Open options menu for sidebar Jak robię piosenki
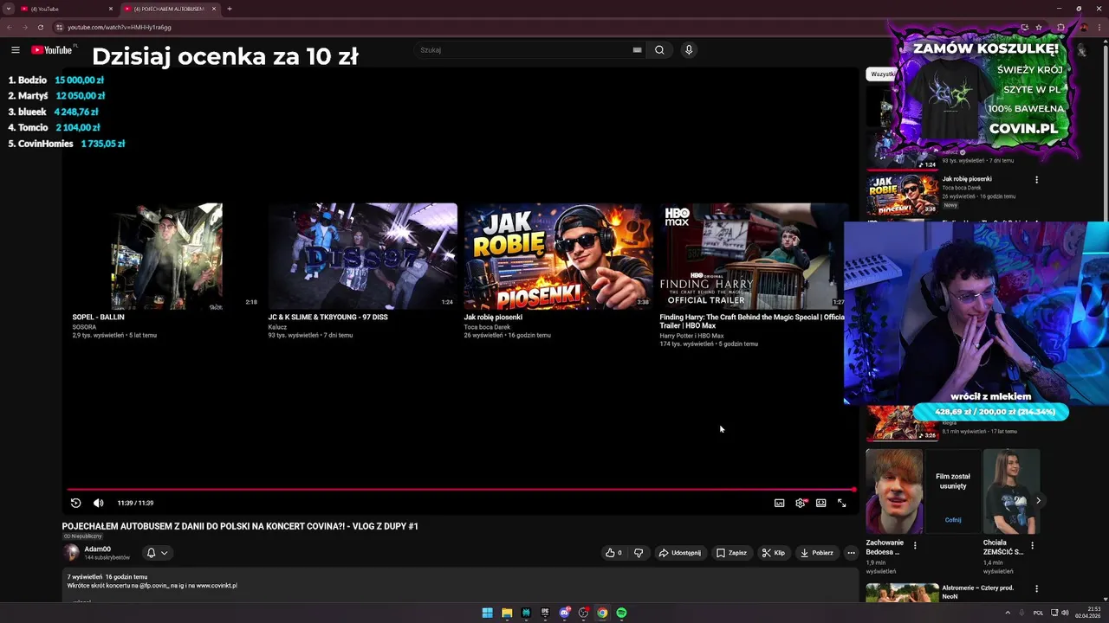The image size is (1109, 623). pos(1036,180)
